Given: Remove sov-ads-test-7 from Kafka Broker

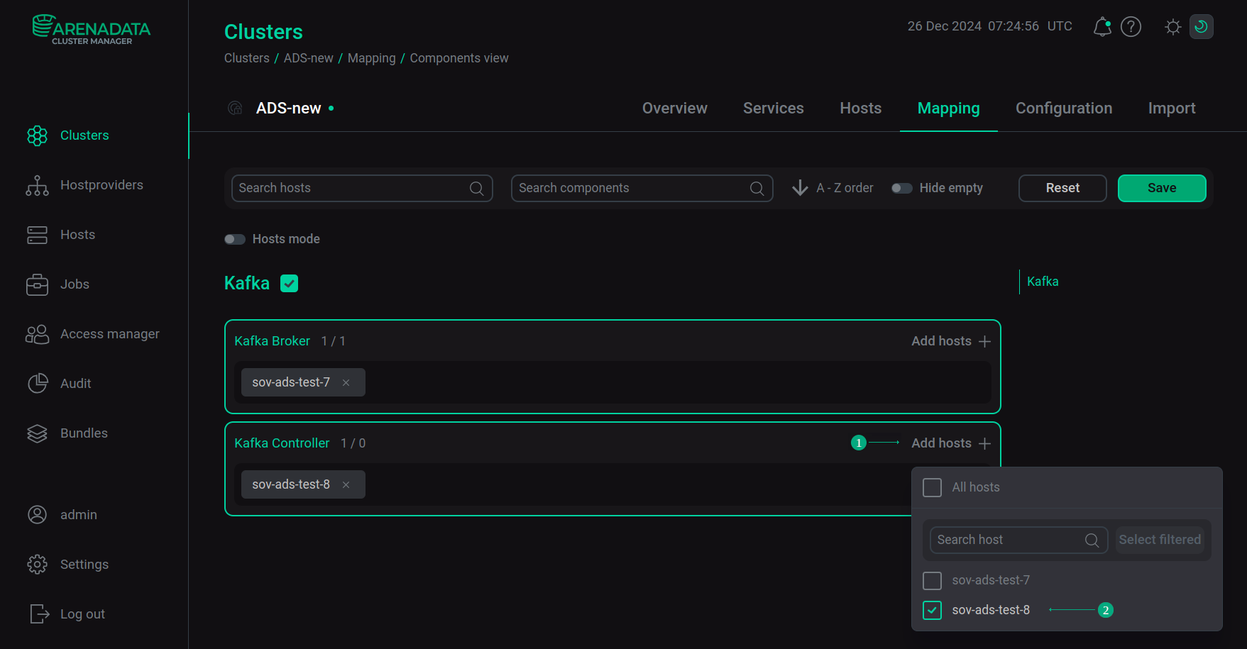Looking at the screenshot, I should coord(346,383).
